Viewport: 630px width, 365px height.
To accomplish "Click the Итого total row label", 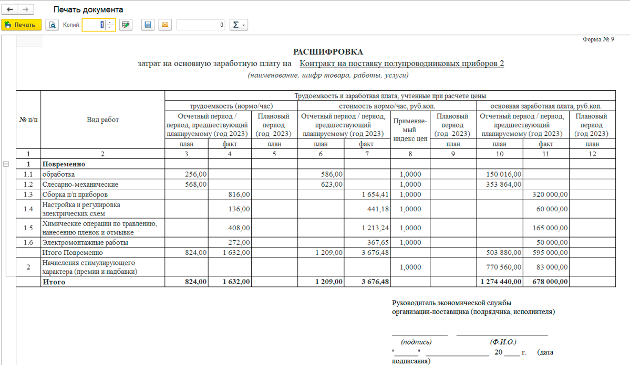I will click(x=102, y=282).
